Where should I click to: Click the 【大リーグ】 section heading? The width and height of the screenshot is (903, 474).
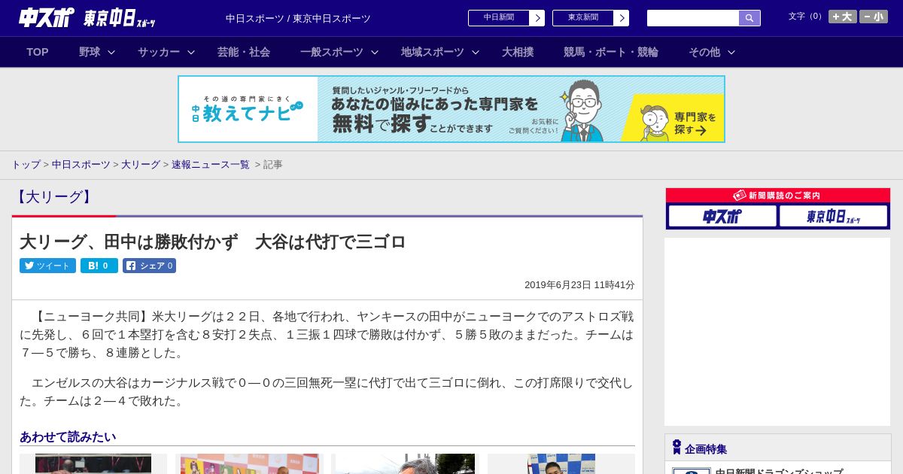pyautogui.click(x=53, y=197)
